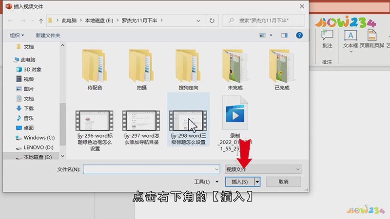Image resolution: width=390 pixels, height=219 pixels.
Task: Click the sidebar scrollbar down arrow
Action: [x=63, y=156]
